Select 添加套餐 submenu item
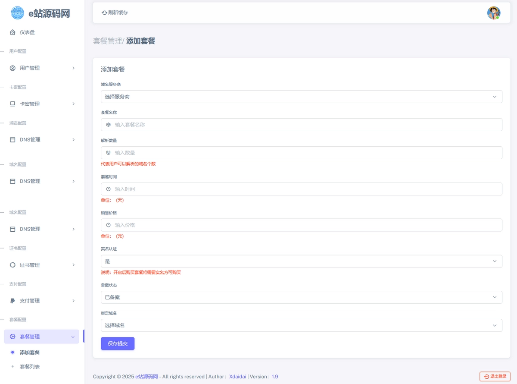 [x=30, y=353]
